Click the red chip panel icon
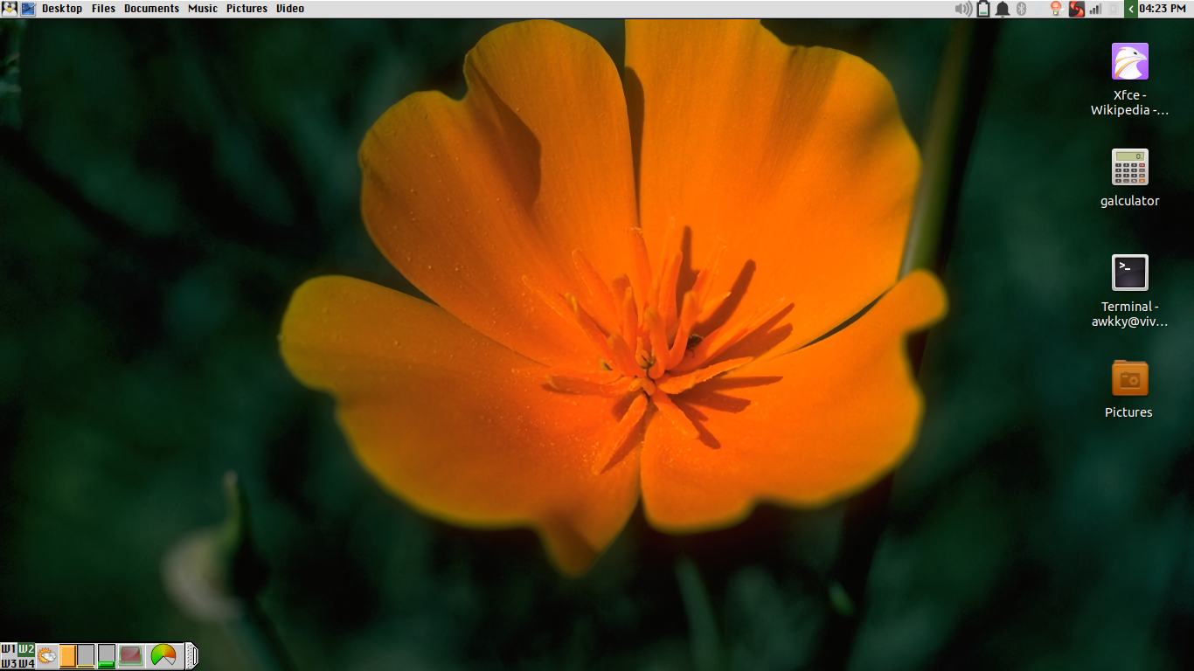 pyautogui.click(x=131, y=655)
